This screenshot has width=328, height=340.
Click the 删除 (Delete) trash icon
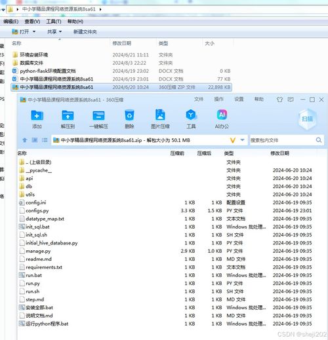coord(129,115)
